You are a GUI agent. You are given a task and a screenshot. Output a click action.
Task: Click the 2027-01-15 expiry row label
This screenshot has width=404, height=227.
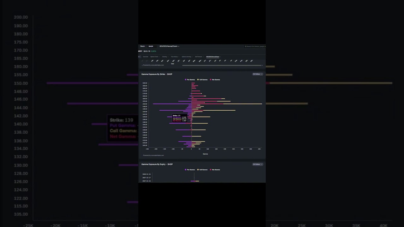tap(146, 181)
